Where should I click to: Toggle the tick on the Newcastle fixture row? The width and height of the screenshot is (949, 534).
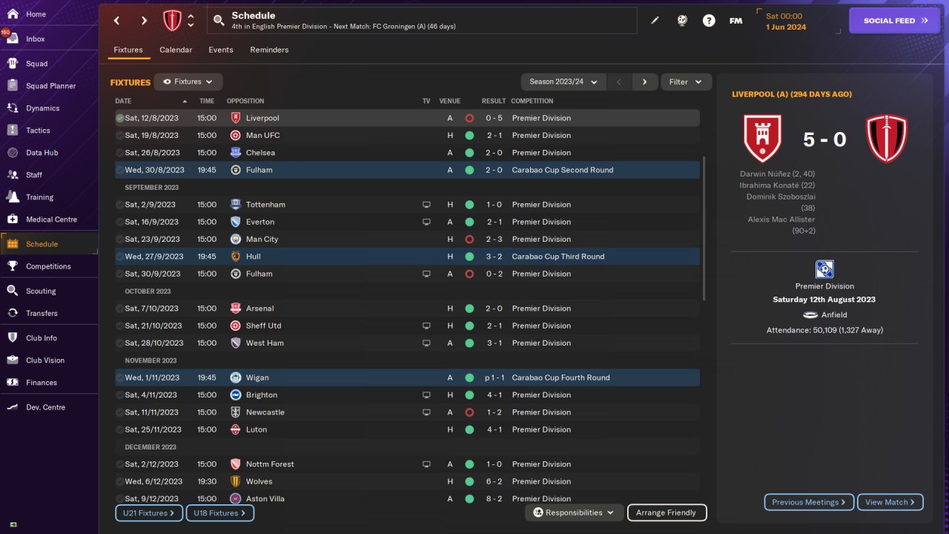pyautogui.click(x=120, y=412)
